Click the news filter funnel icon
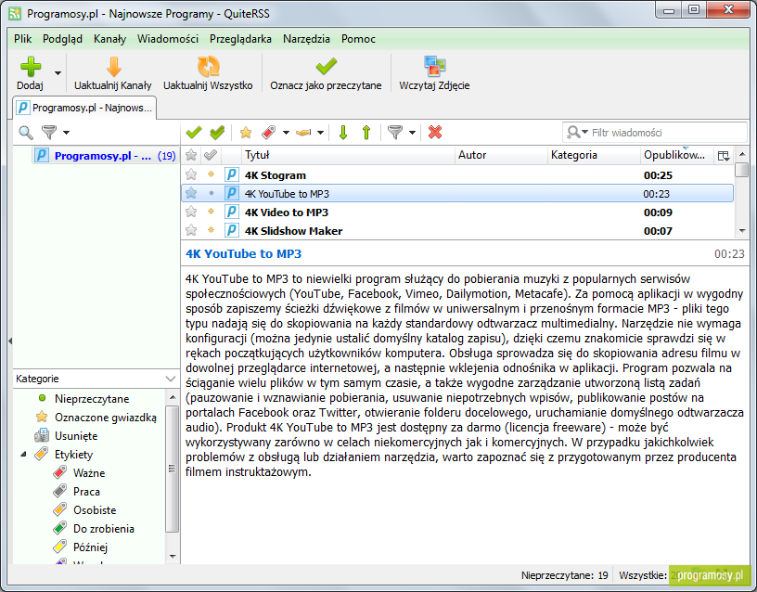This screenshot has height=592, width=757. pos(395,132)
